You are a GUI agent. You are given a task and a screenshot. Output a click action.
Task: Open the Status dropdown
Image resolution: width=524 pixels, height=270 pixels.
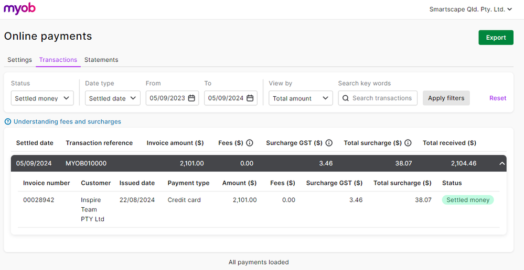click(42, 98)
